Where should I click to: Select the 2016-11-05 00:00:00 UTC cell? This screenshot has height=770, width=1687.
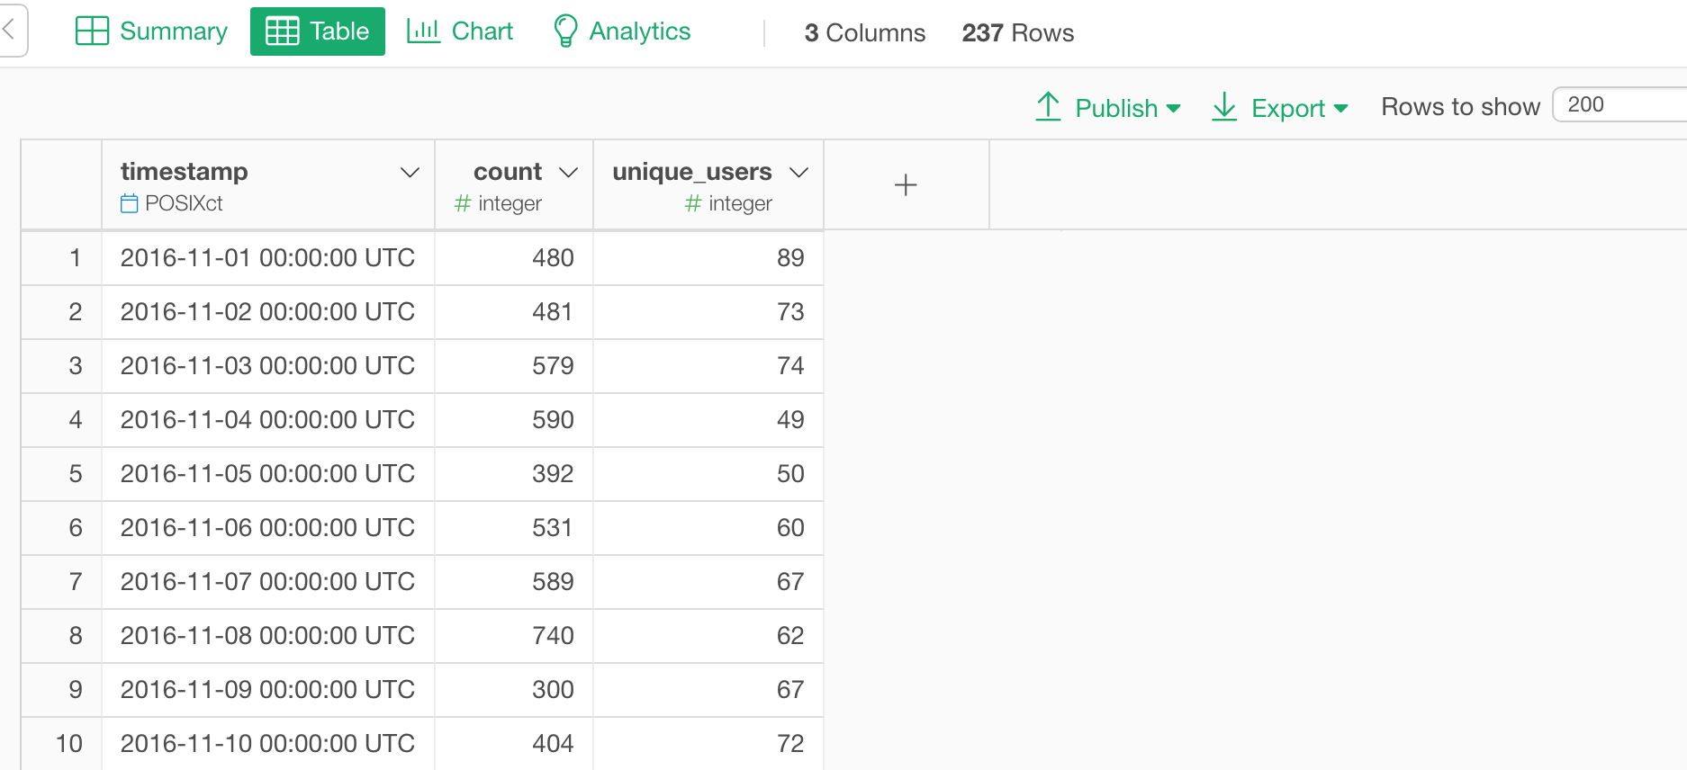(x=268, y=474)
